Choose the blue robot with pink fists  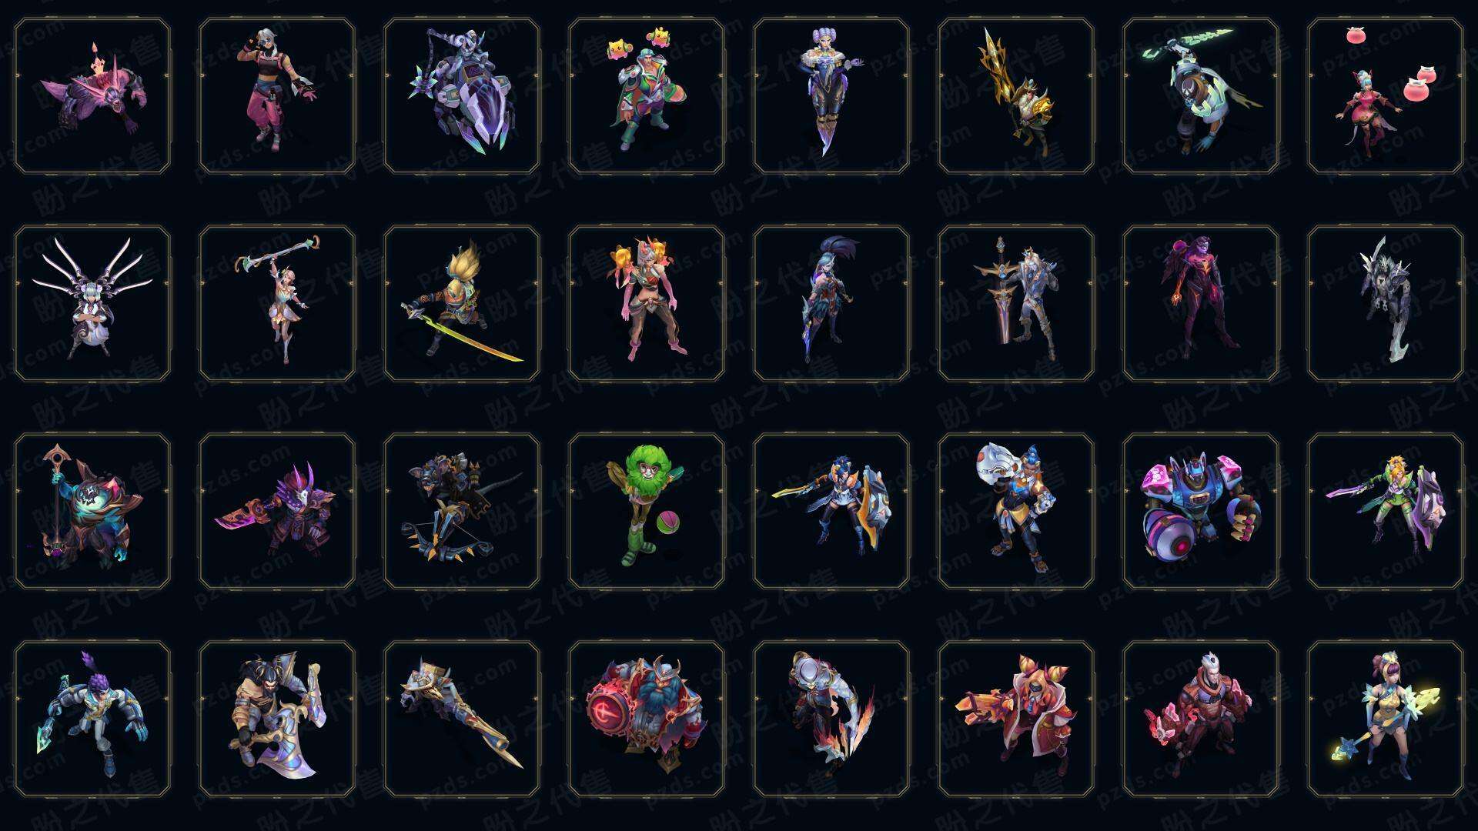coord(1201,511)
